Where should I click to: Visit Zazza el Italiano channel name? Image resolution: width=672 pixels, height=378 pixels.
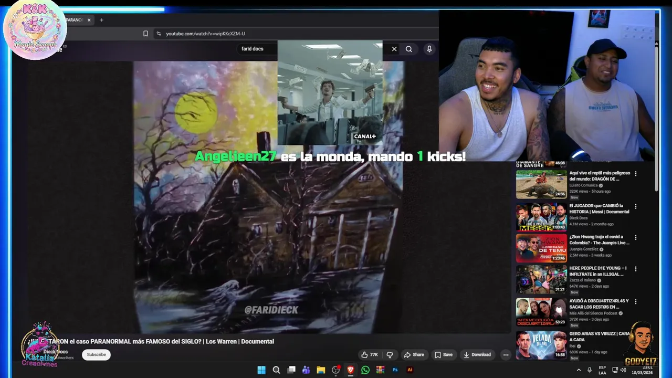[582, 280]
